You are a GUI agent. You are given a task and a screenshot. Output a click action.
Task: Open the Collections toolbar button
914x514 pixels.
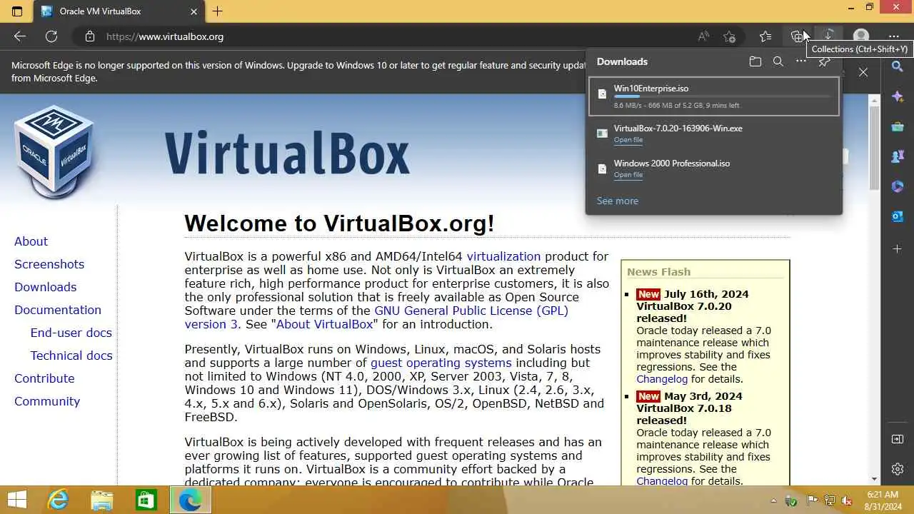pyautogui.click(x=798, y=36)
